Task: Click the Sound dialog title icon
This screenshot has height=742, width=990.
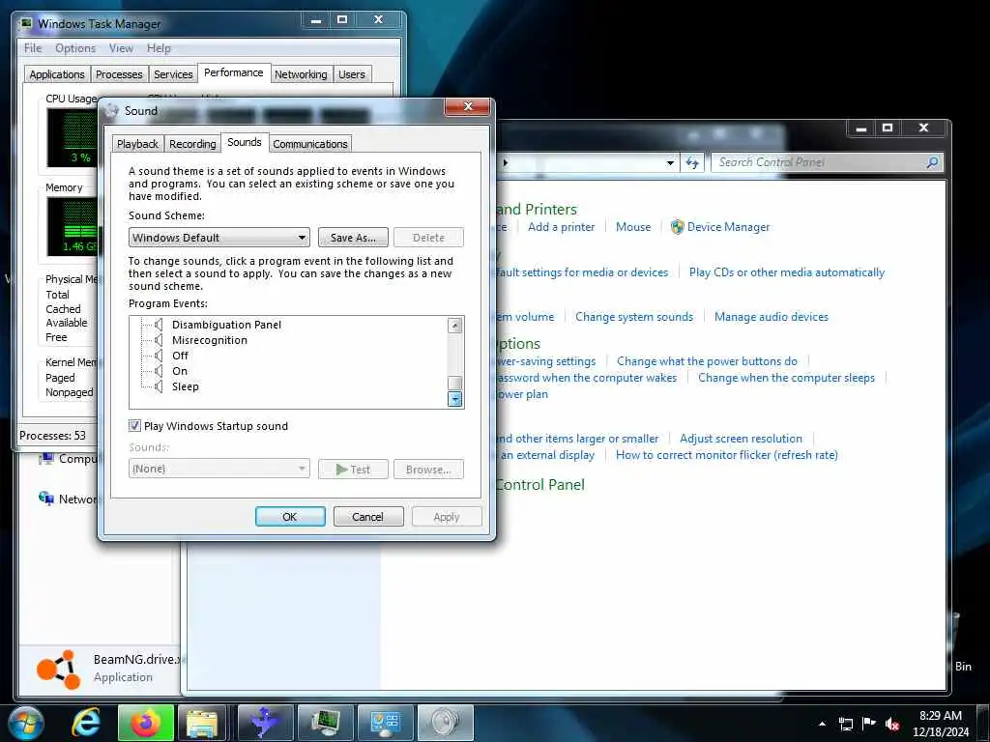Action: (x=112, y=110)
